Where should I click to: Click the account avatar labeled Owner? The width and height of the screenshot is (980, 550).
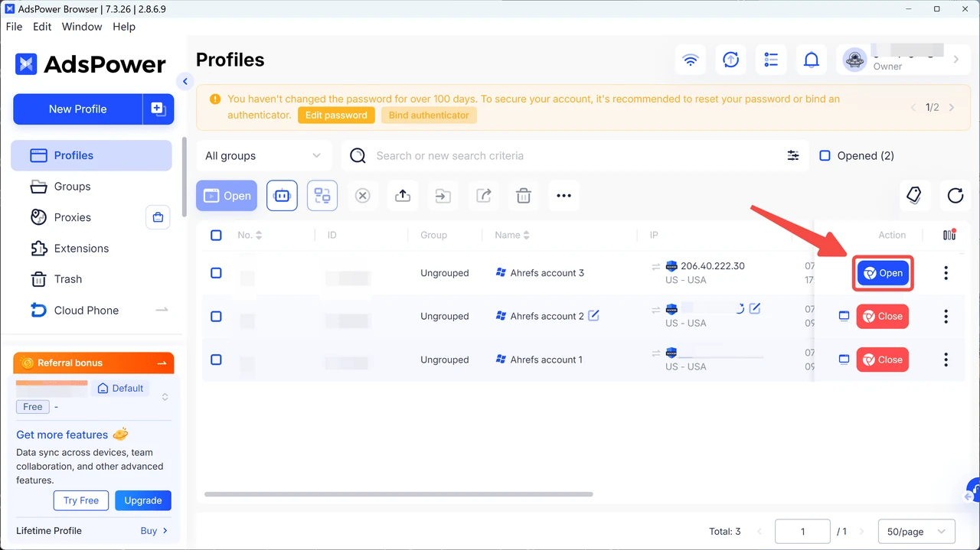[854, 60]
